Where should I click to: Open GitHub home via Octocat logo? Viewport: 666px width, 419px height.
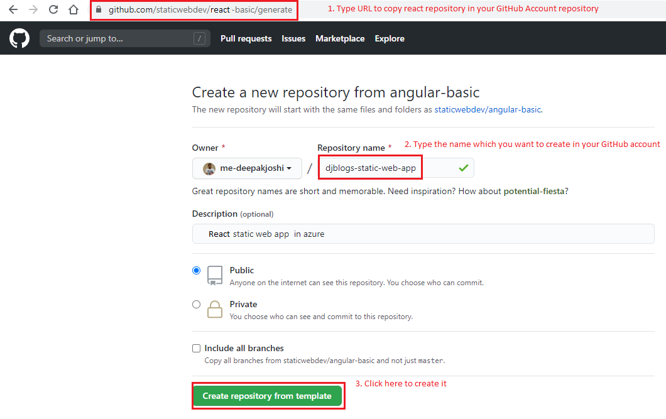(19, 38)
